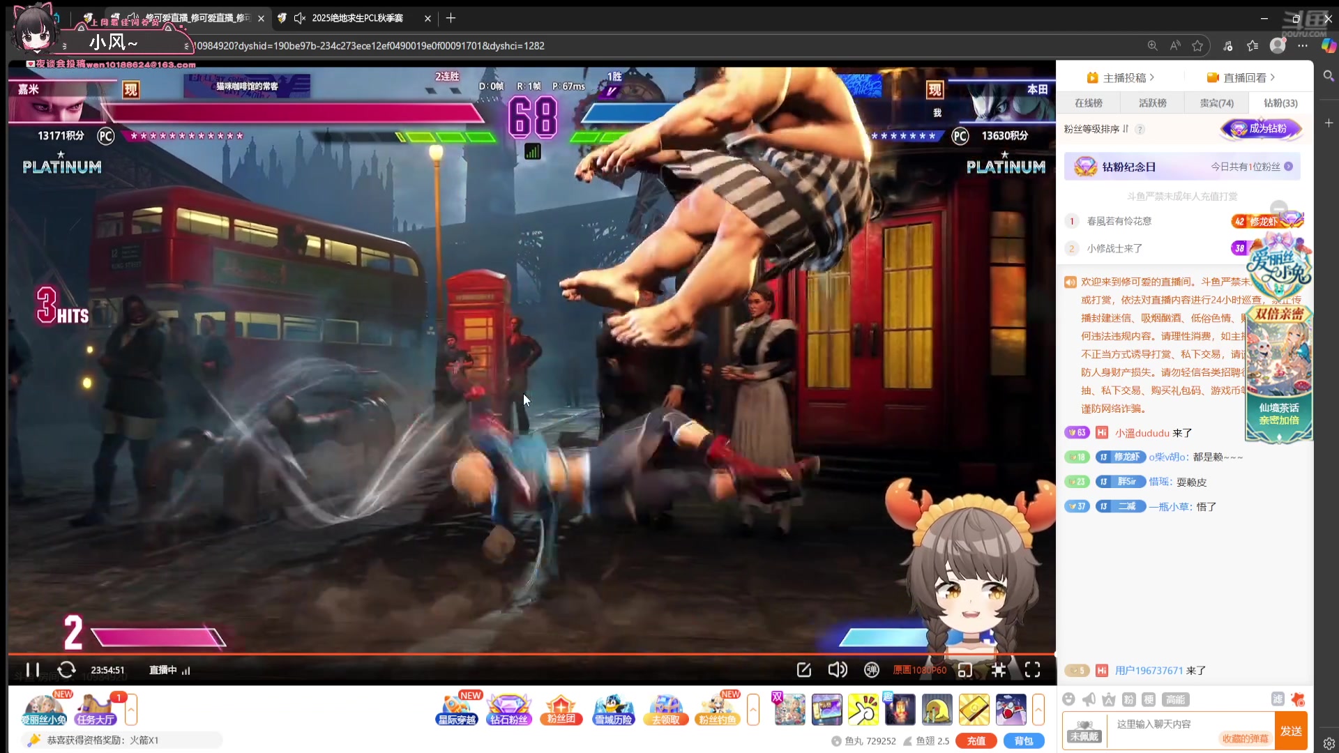This screenshot has height=753, width=1339.
Task: Open the 任务大厅 task hall icon
Action: pos(96,710)
